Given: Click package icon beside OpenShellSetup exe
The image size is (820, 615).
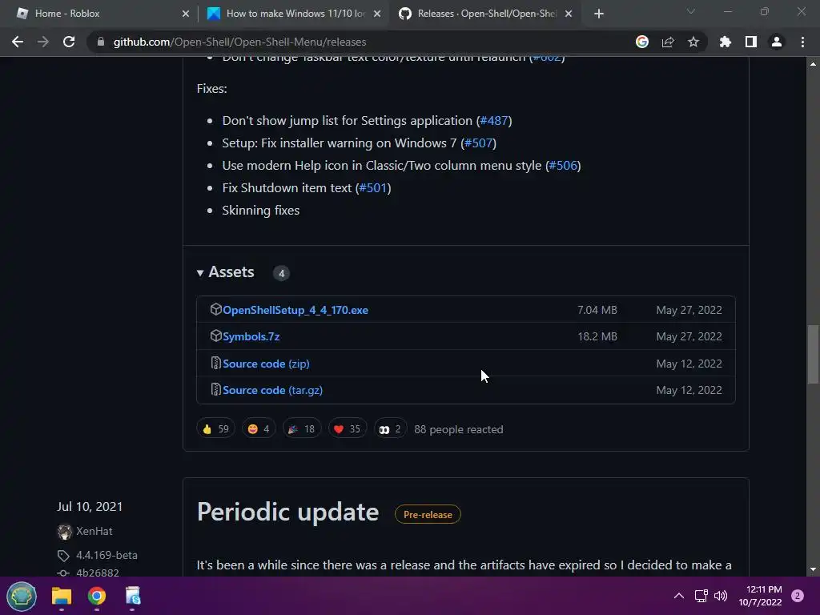Looking at the screenshot, I should pyautogui.click(x=215, y=309).
